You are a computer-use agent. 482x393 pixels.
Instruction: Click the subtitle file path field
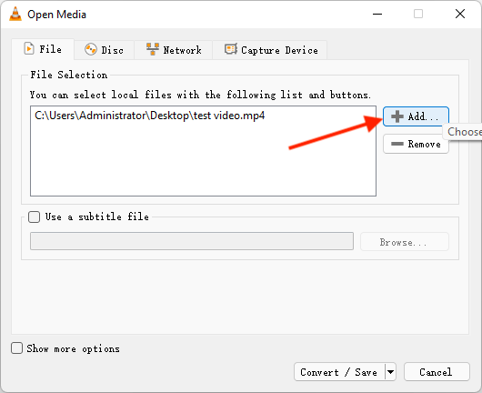192,241
